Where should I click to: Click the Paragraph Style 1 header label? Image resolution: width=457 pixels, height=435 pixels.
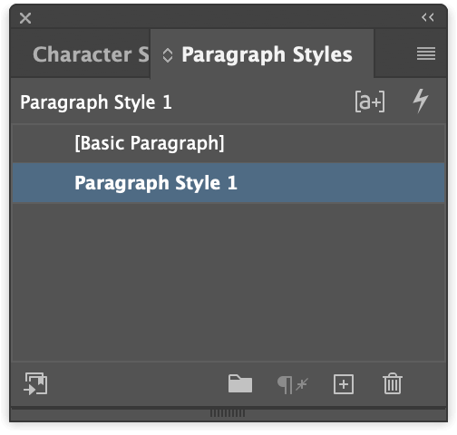pos(96,102)
